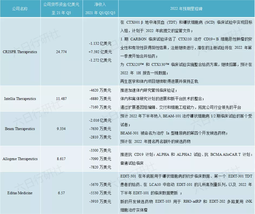Viewport: 255px width, 214px height.
Task: Click the 净收入 column header
Action: click(100, 4)
